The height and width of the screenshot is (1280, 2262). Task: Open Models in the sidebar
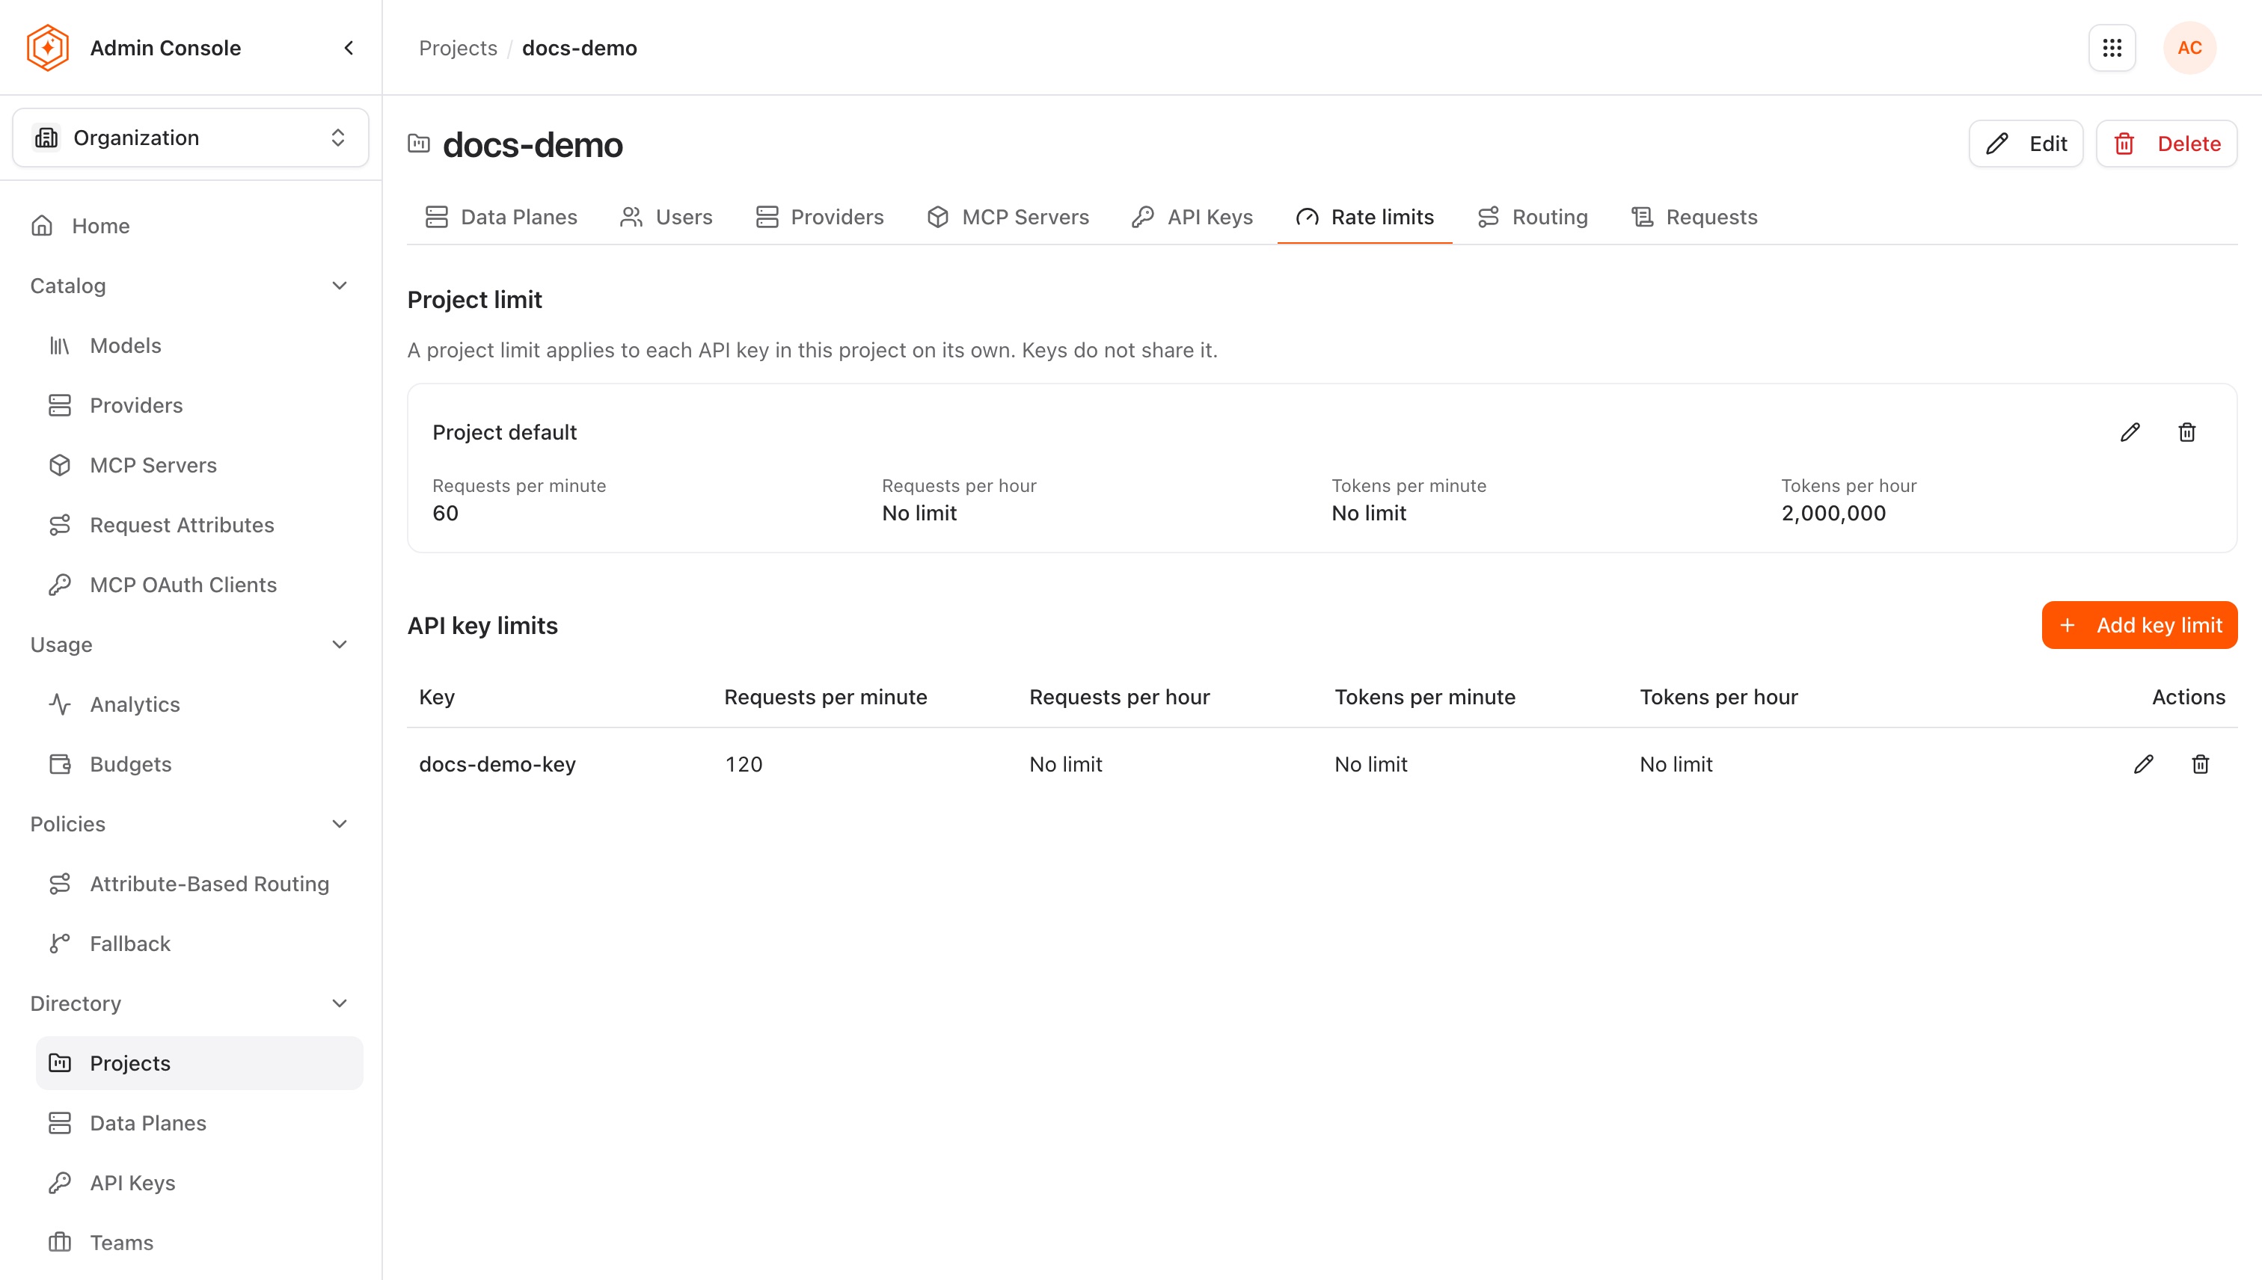pyautogui.click(x=199, y=345)
